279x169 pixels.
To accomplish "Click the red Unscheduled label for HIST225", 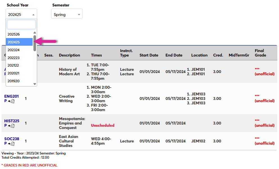I will click(102, 125).
